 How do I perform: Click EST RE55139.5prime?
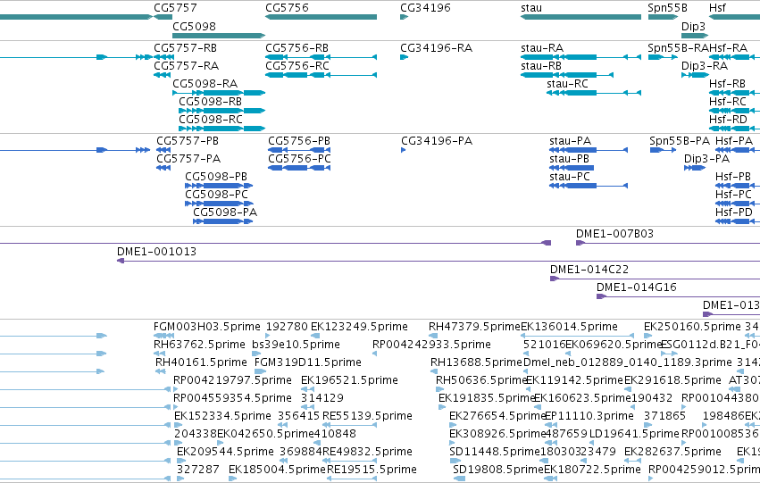[367, 416]
